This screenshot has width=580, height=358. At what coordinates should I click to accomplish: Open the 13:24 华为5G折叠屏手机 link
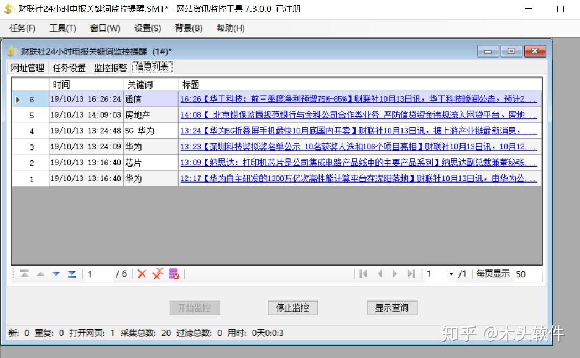(358, 131)
